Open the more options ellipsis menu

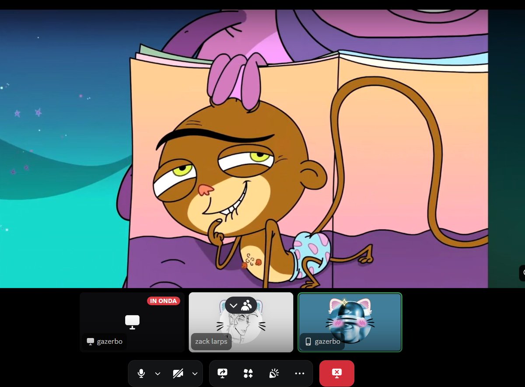[300, 373]
